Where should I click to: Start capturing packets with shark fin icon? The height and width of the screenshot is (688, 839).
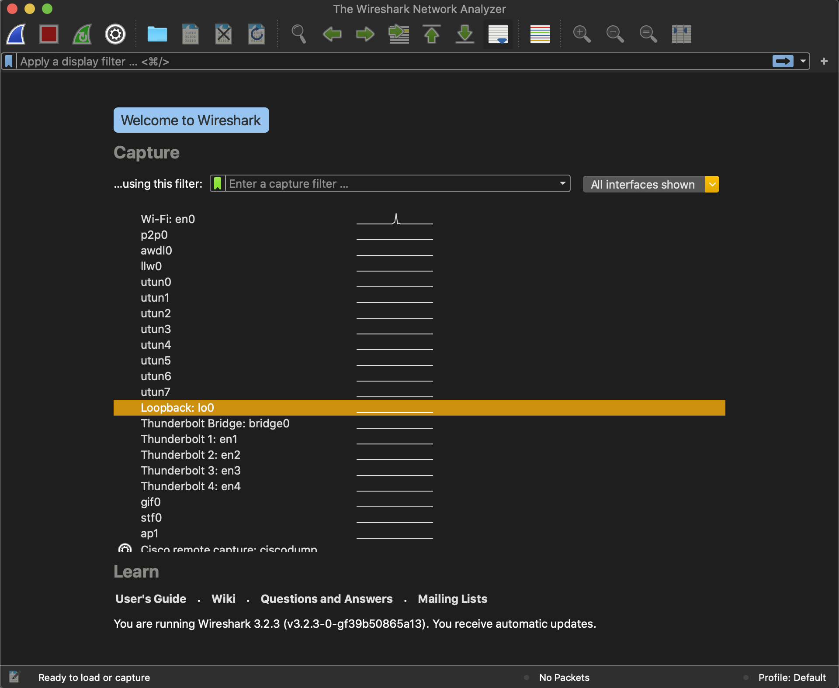point(16,34)
